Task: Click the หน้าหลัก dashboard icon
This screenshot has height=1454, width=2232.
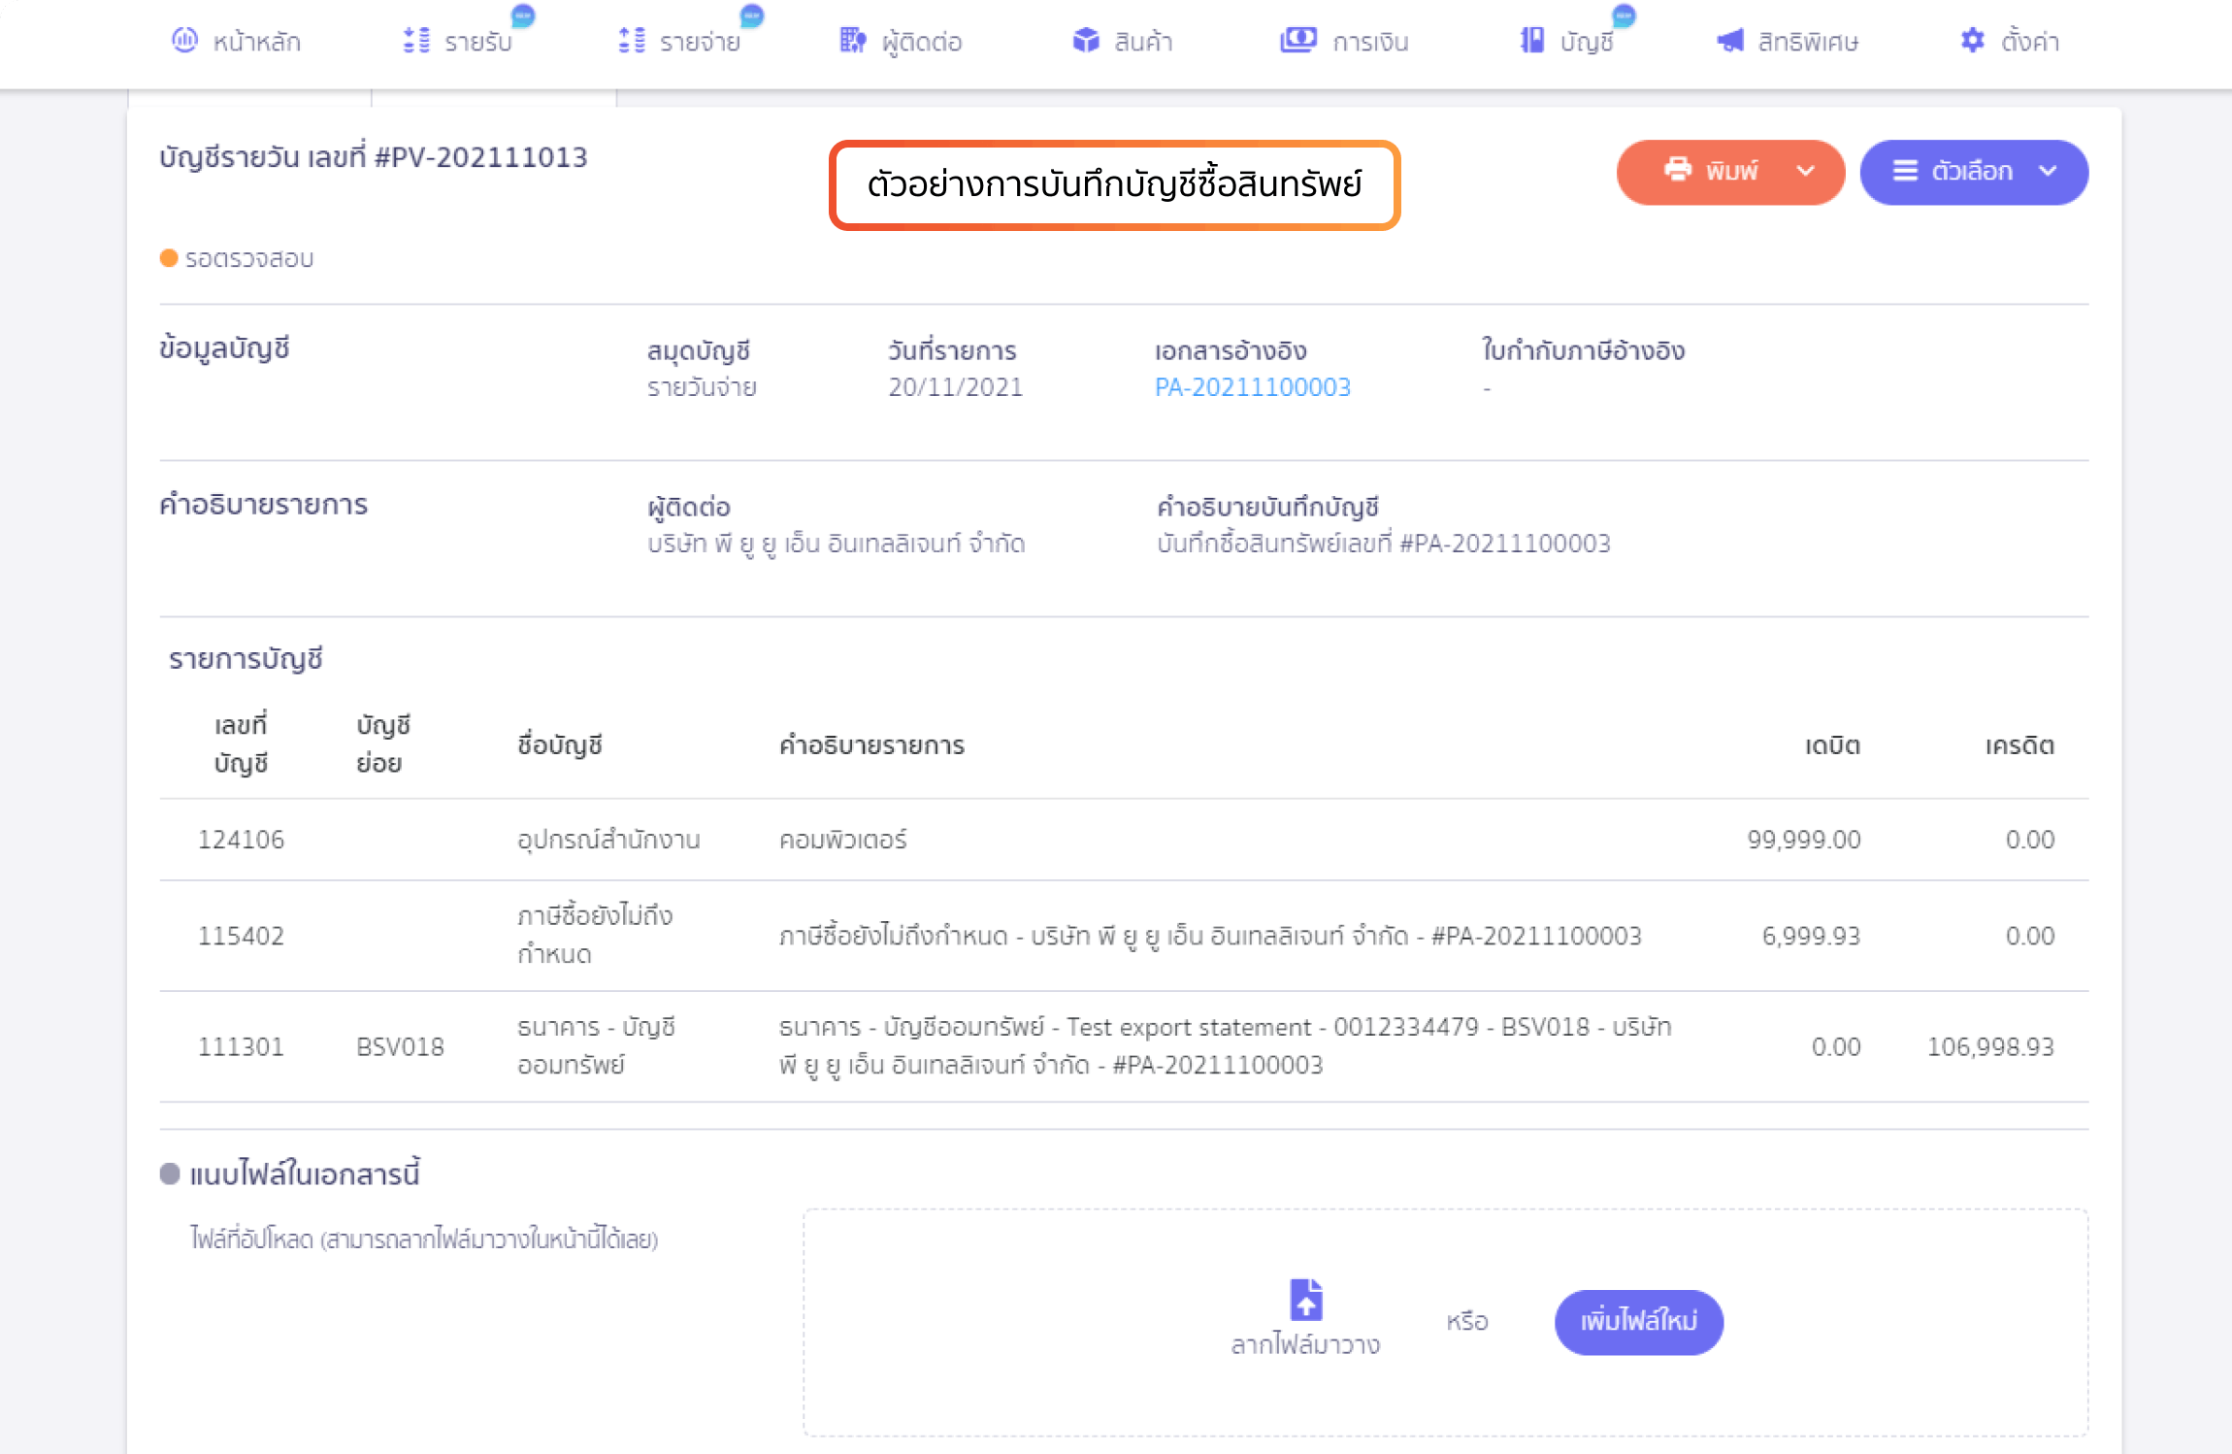Action: (x=184, y=41)
